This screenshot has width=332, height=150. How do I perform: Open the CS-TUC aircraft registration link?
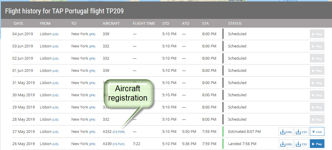[119, 144]
